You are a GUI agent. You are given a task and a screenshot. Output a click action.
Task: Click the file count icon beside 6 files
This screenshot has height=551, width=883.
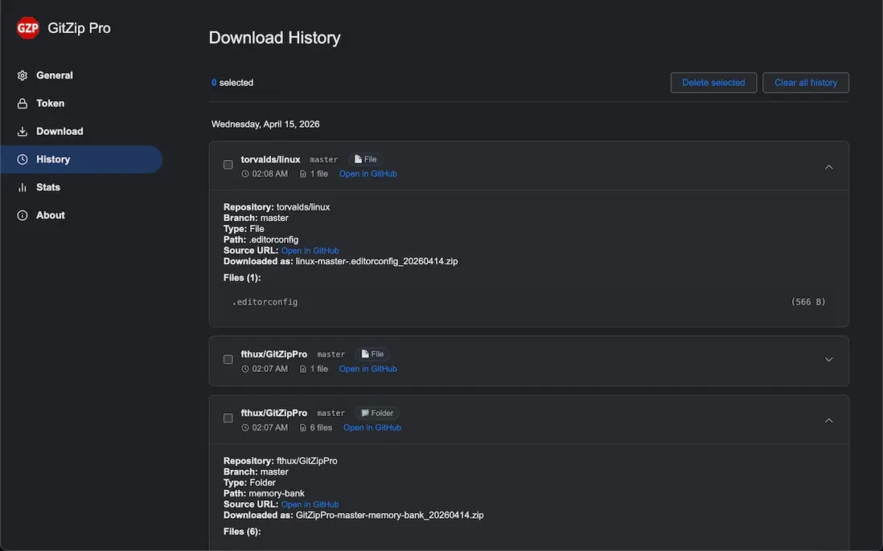pos(303,428)
